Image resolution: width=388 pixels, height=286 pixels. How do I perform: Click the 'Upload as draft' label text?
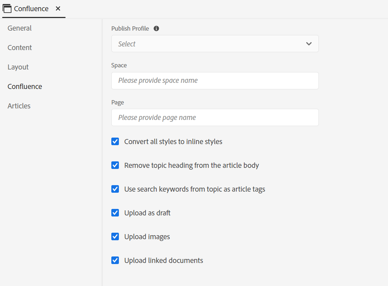coord(147,213)
